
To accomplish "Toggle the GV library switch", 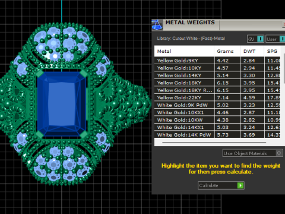I will (x=255, y=39).
